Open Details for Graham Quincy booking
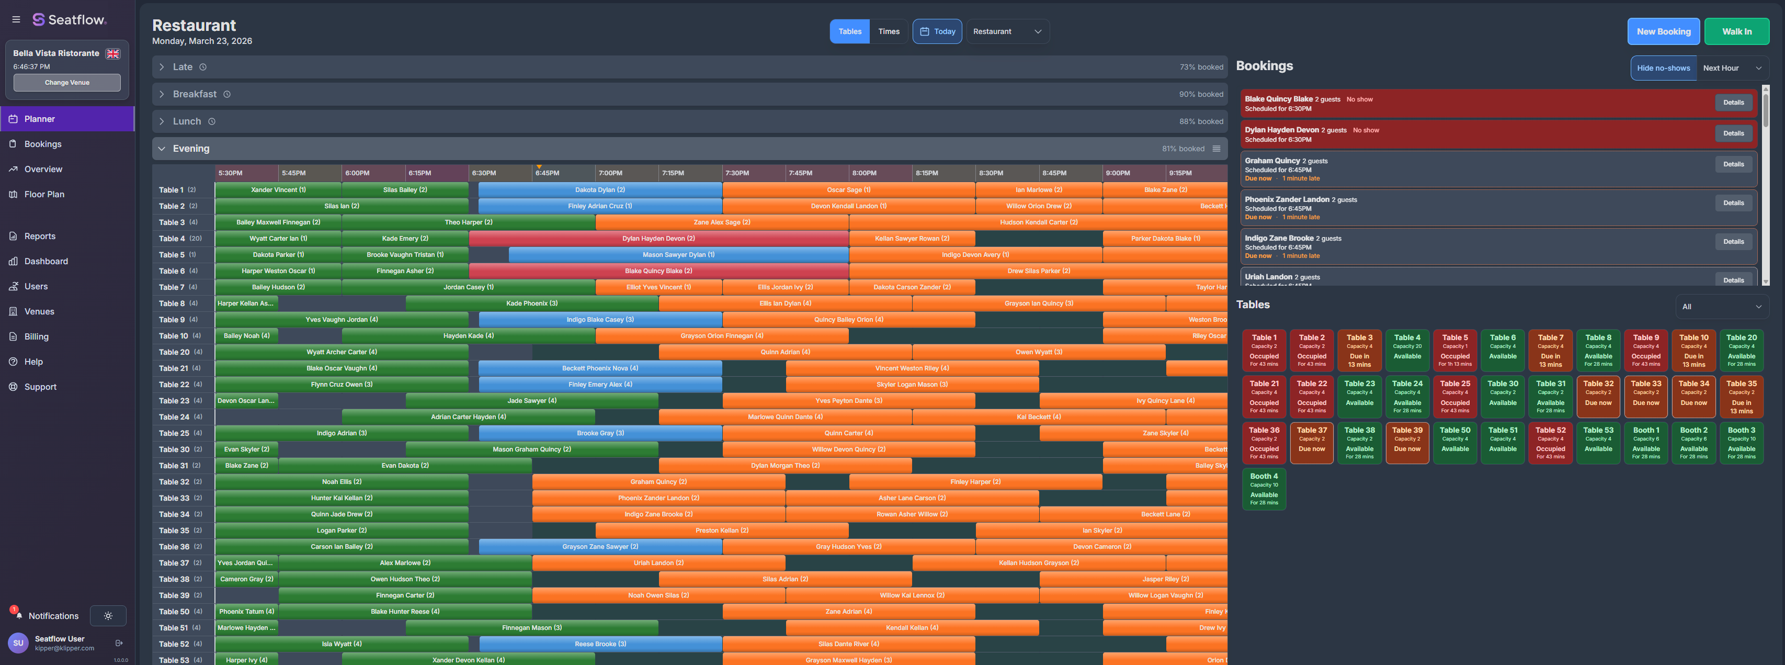 1733,164
